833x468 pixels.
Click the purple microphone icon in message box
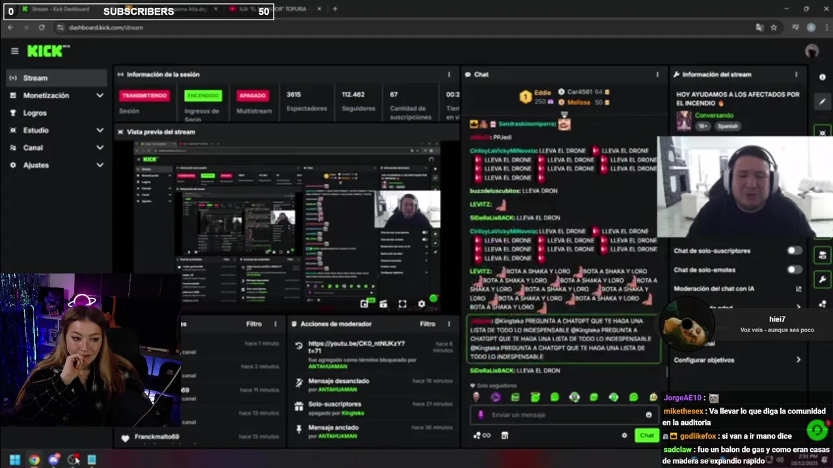pyautogui.click(x=481, y=415)
